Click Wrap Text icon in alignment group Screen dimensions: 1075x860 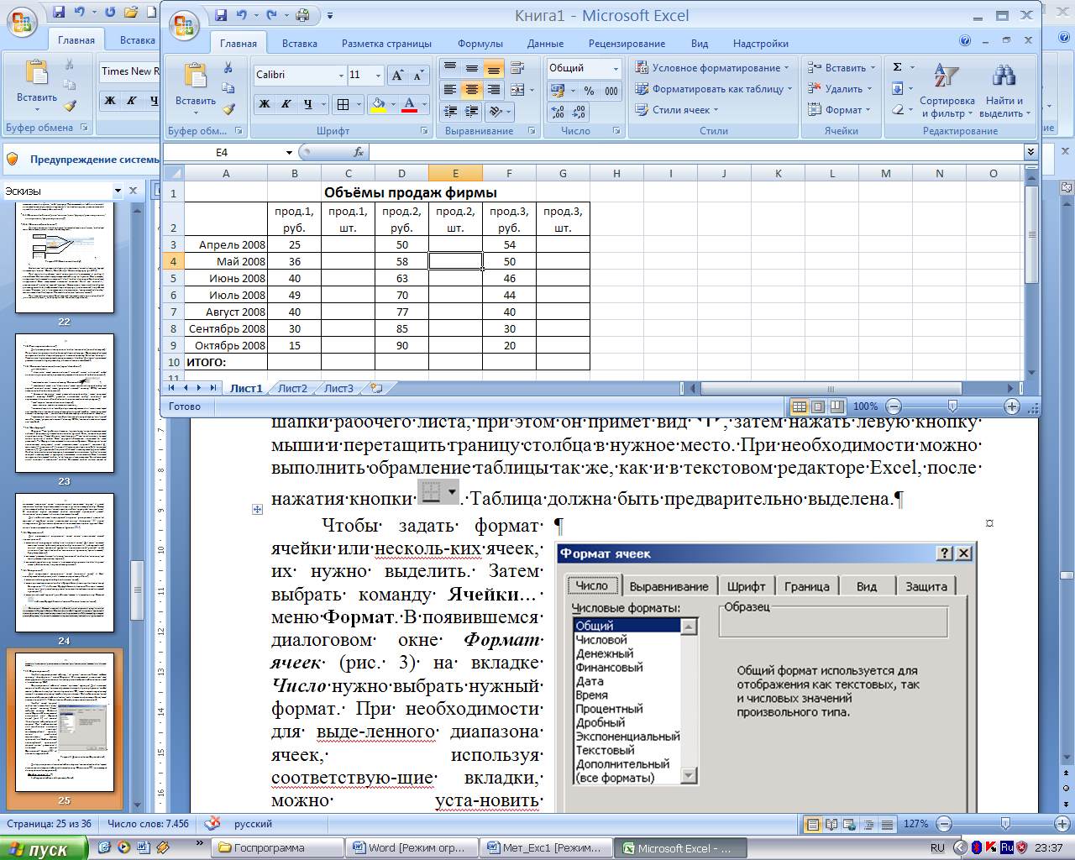[517, 68]
